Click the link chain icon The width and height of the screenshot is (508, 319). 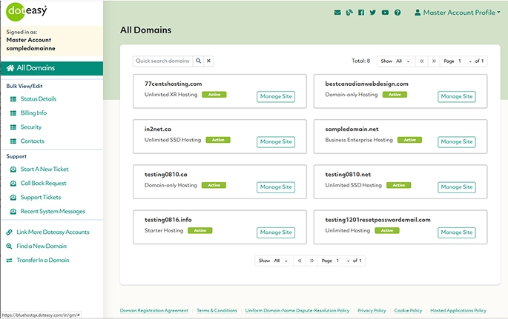coord(10,232)
